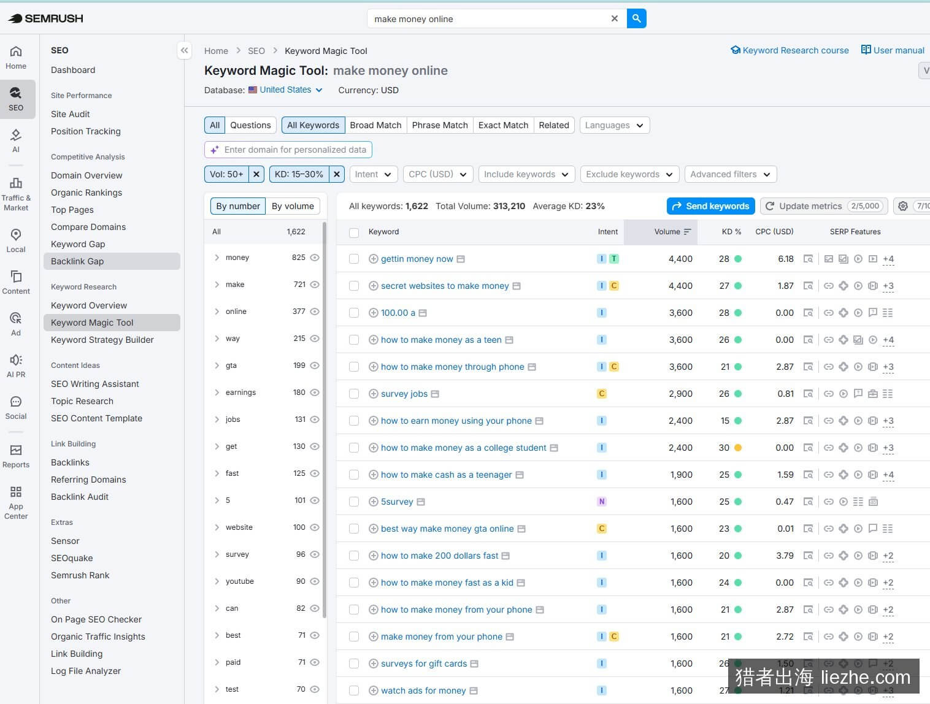
Task: Open the Intent filter dropdown
Action: (374, 174)
